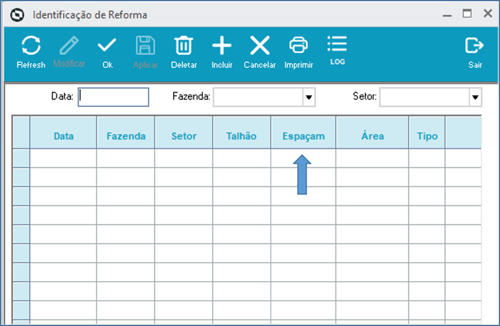This screenshot has width=500, height=326.
Task: Click the Área column header
Action: [x=372, y=132]
